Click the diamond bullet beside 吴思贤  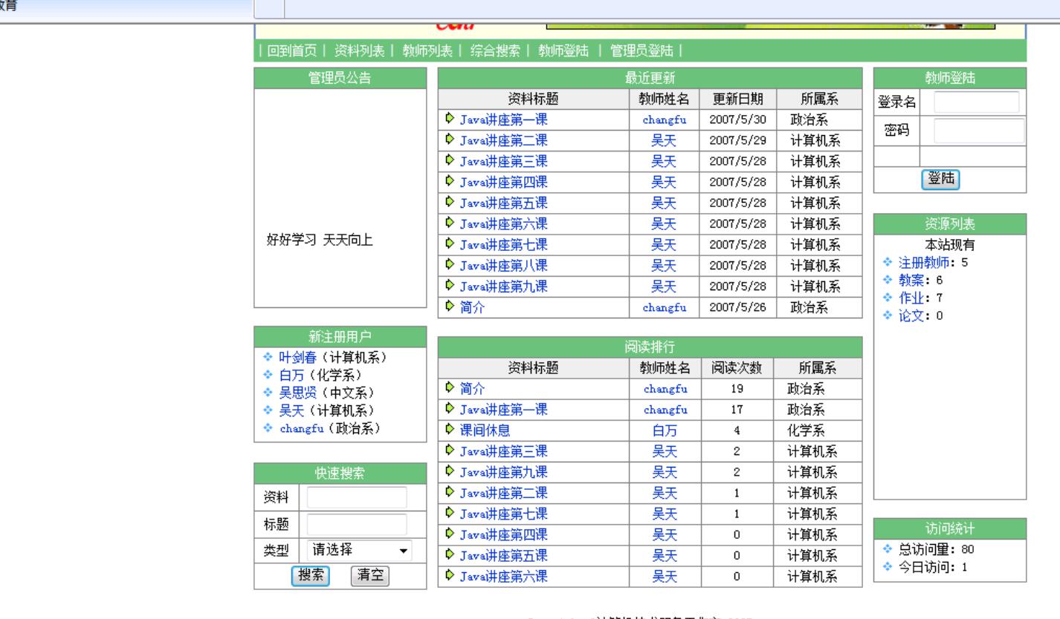tap(268, 393)
